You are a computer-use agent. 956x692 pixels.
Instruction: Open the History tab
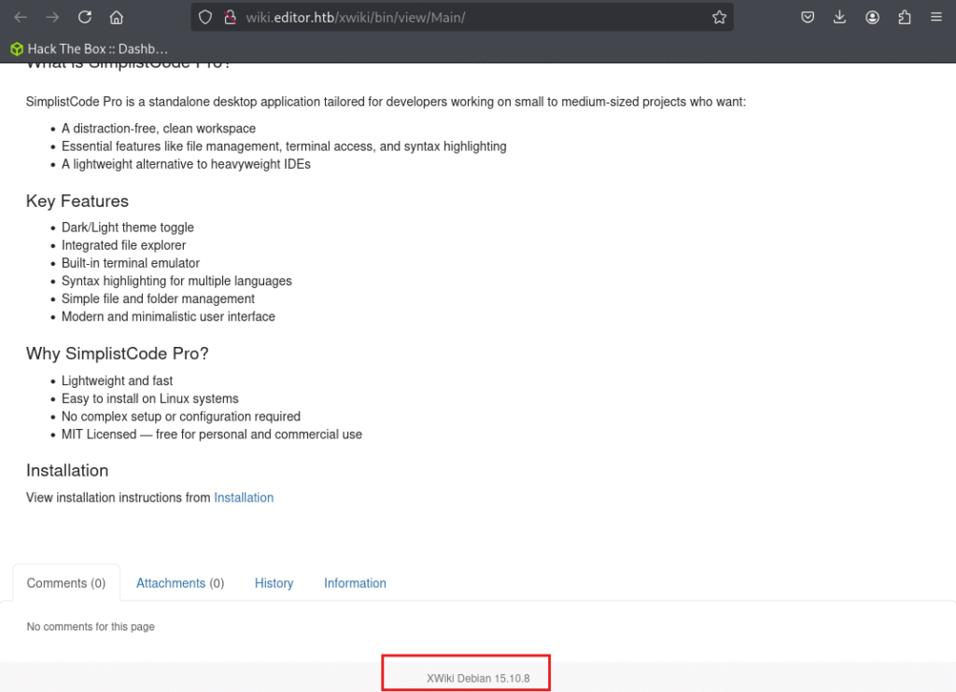274,583
